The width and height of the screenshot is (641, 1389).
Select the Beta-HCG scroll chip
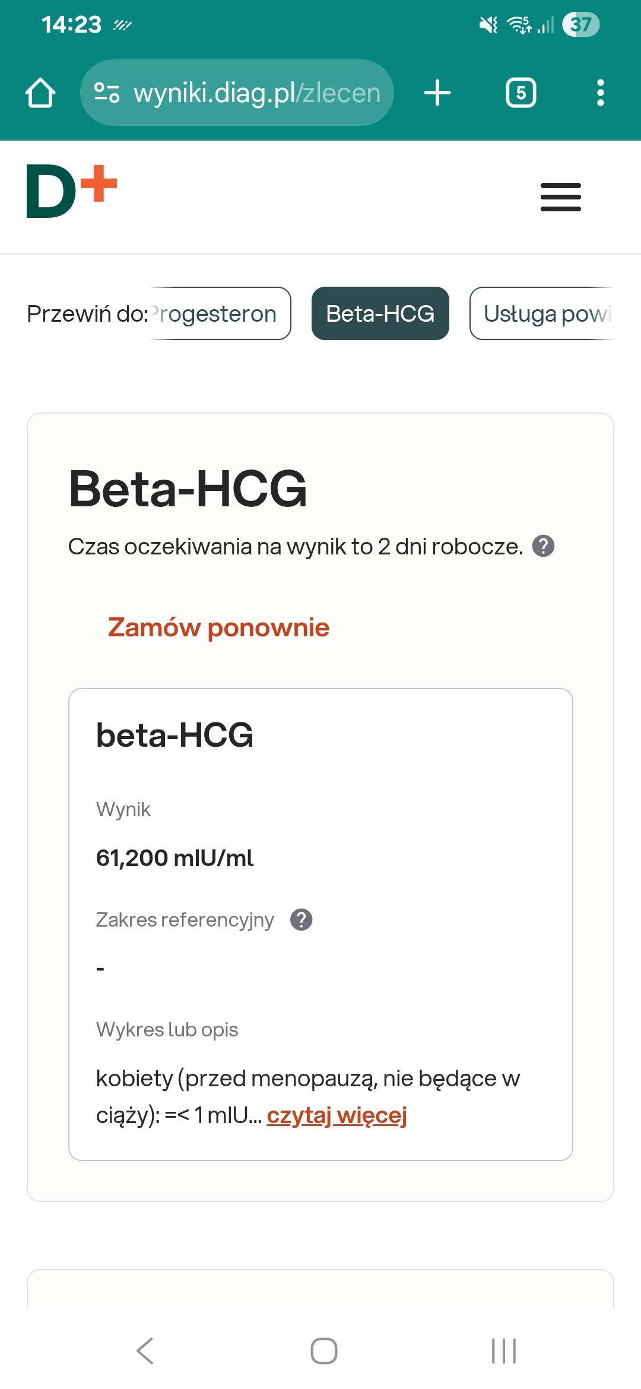pos(380,313)
